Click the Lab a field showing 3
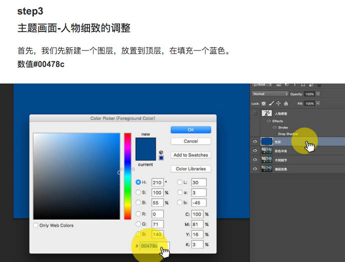This screenshot has width=345, height=262. 199,192
